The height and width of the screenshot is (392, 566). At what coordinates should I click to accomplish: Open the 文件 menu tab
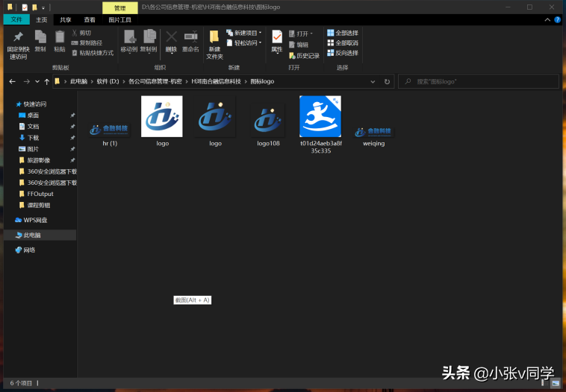pos(16,20)
